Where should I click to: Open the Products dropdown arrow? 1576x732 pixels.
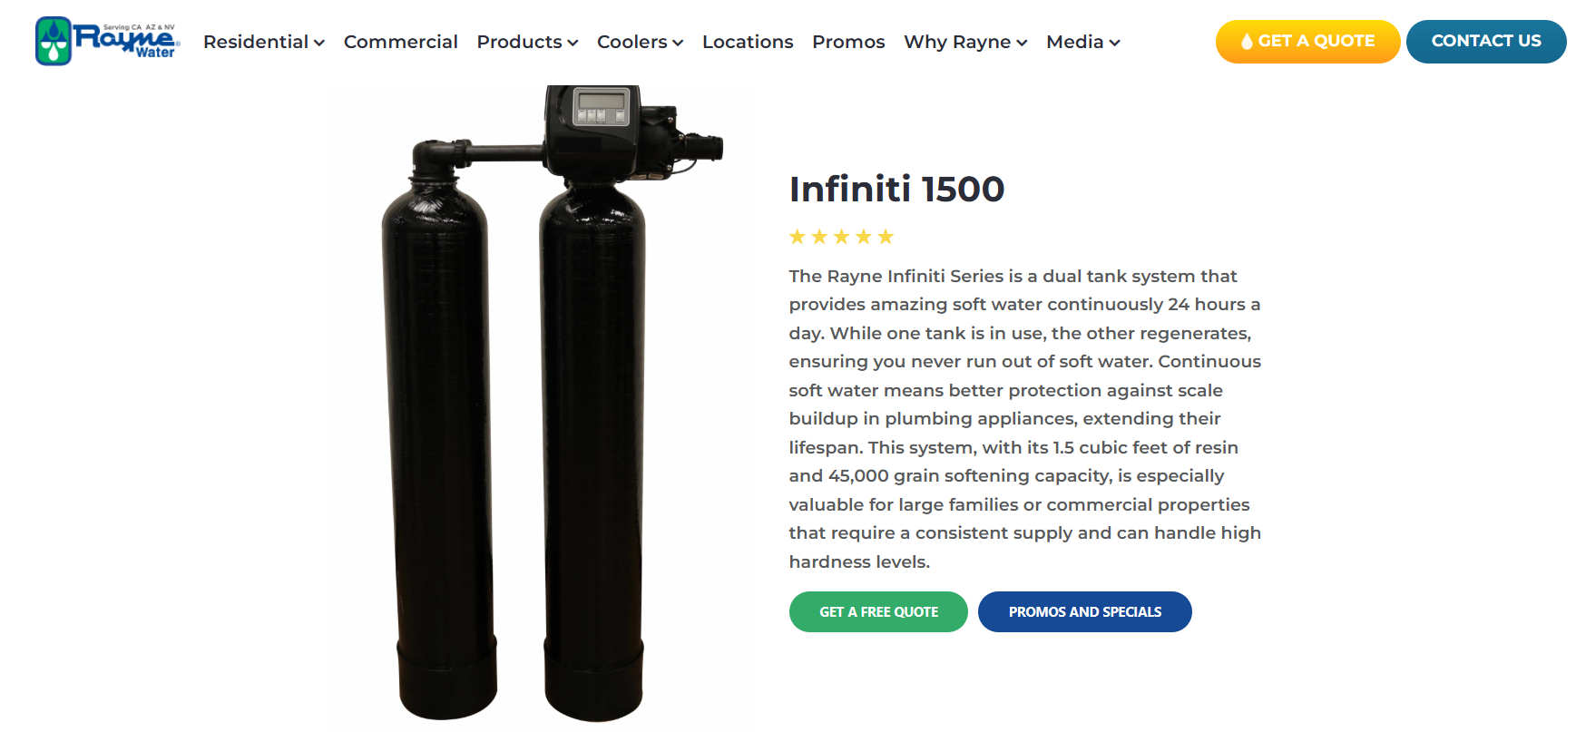573,43
